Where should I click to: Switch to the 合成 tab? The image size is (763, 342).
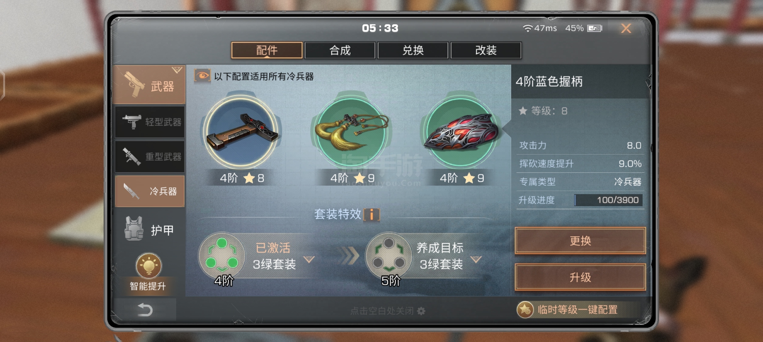pyautogui.click(x=340, y=50)
